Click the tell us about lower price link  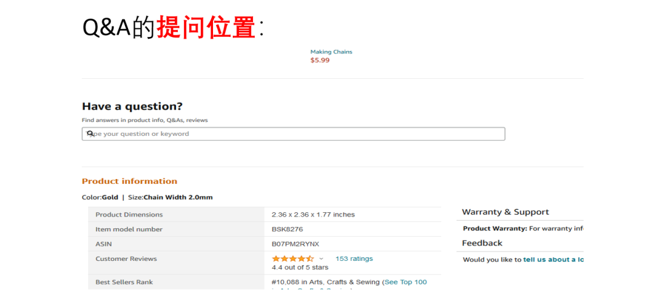tap(553, 260)
